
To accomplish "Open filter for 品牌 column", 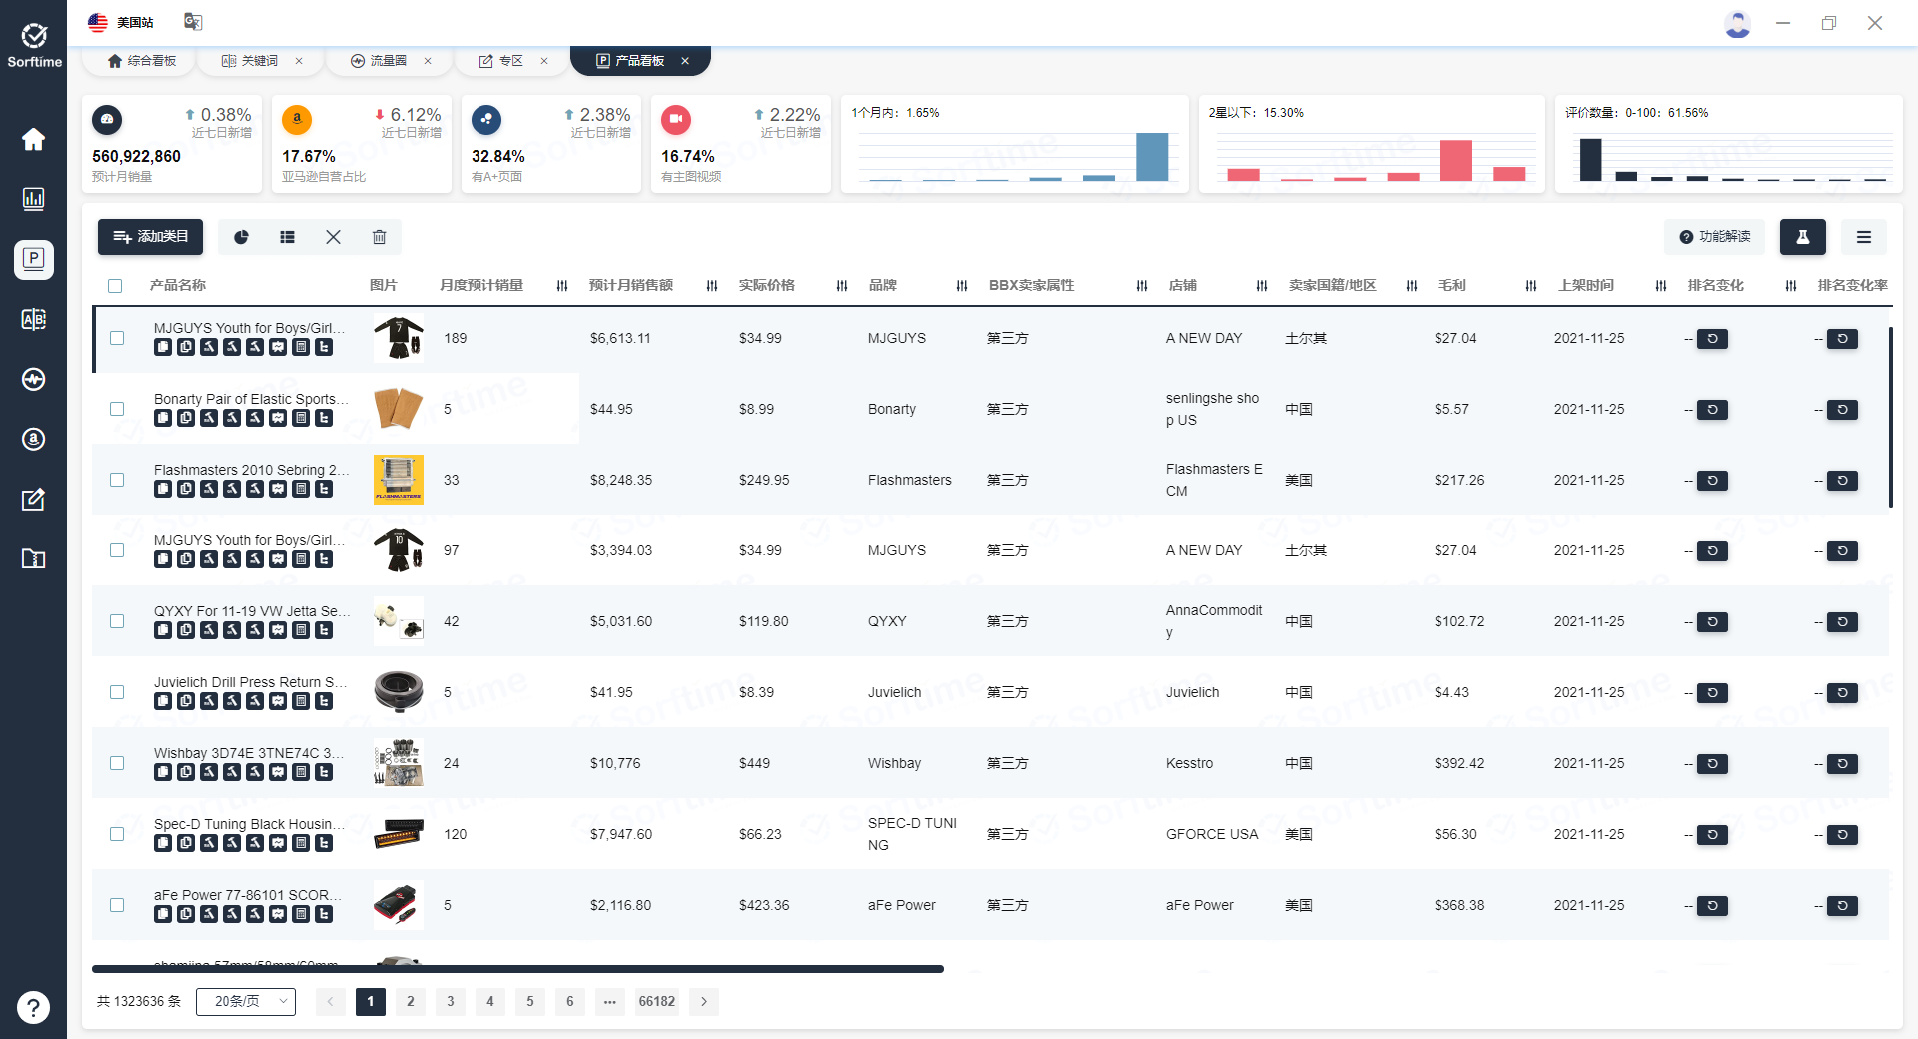I will point(962,286).
